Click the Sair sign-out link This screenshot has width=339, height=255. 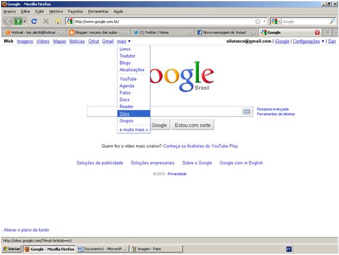click(x=332, y=41)
